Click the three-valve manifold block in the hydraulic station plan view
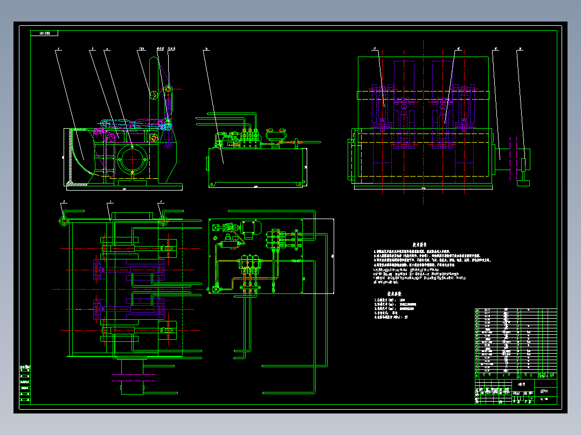The width and height of the screenshot is (581, 435). 251,263
